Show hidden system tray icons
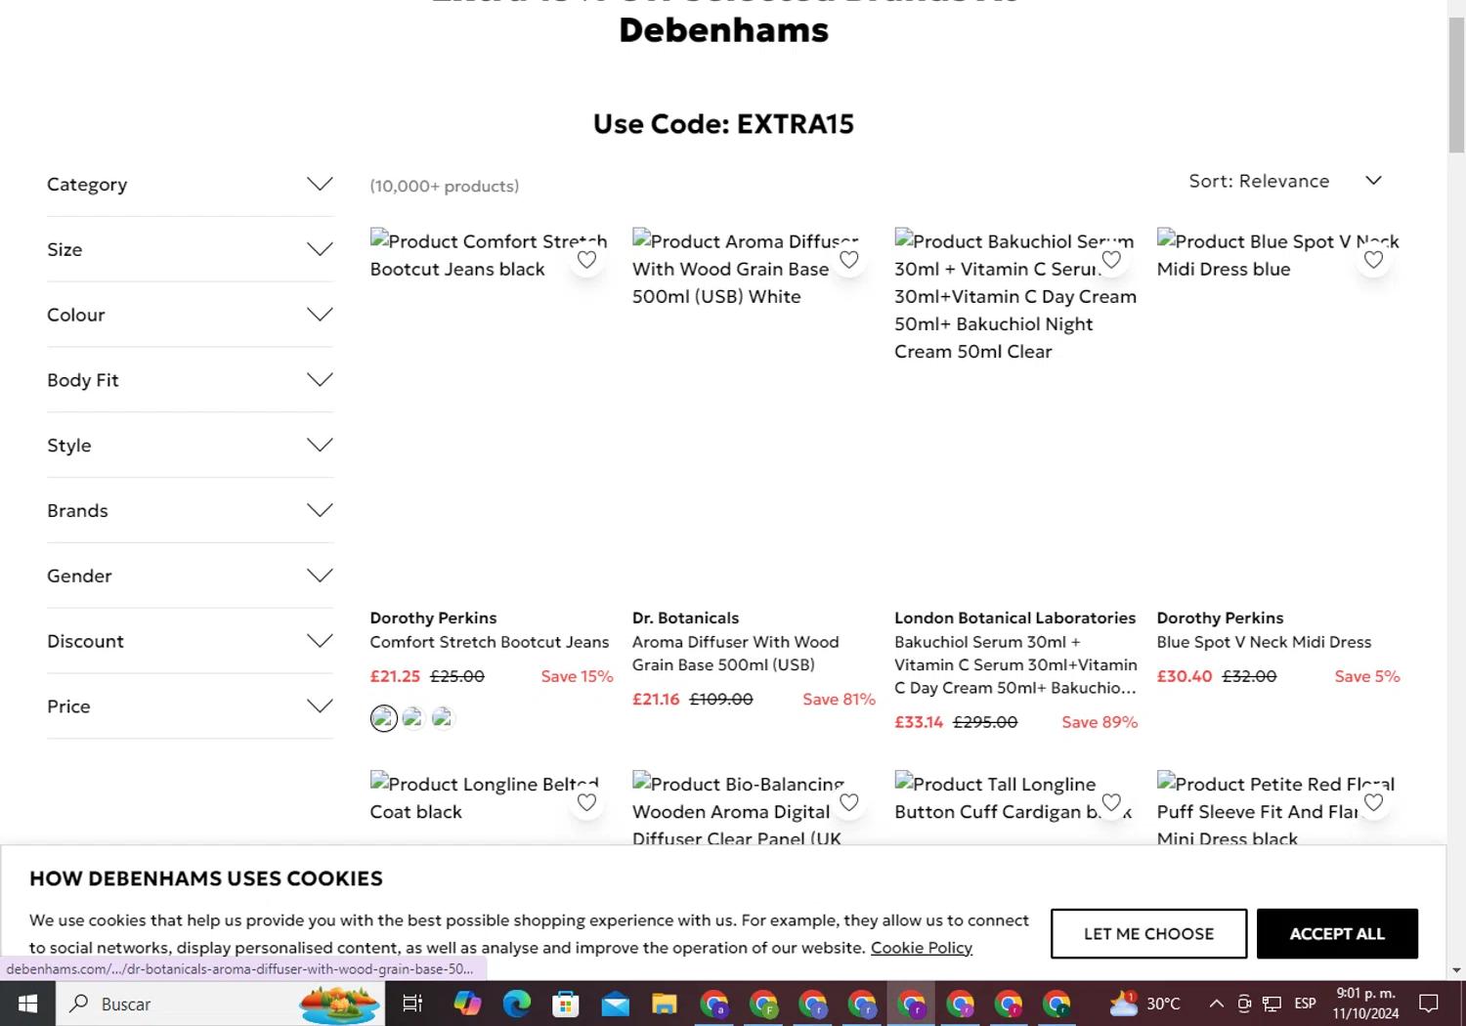 1216,1004
